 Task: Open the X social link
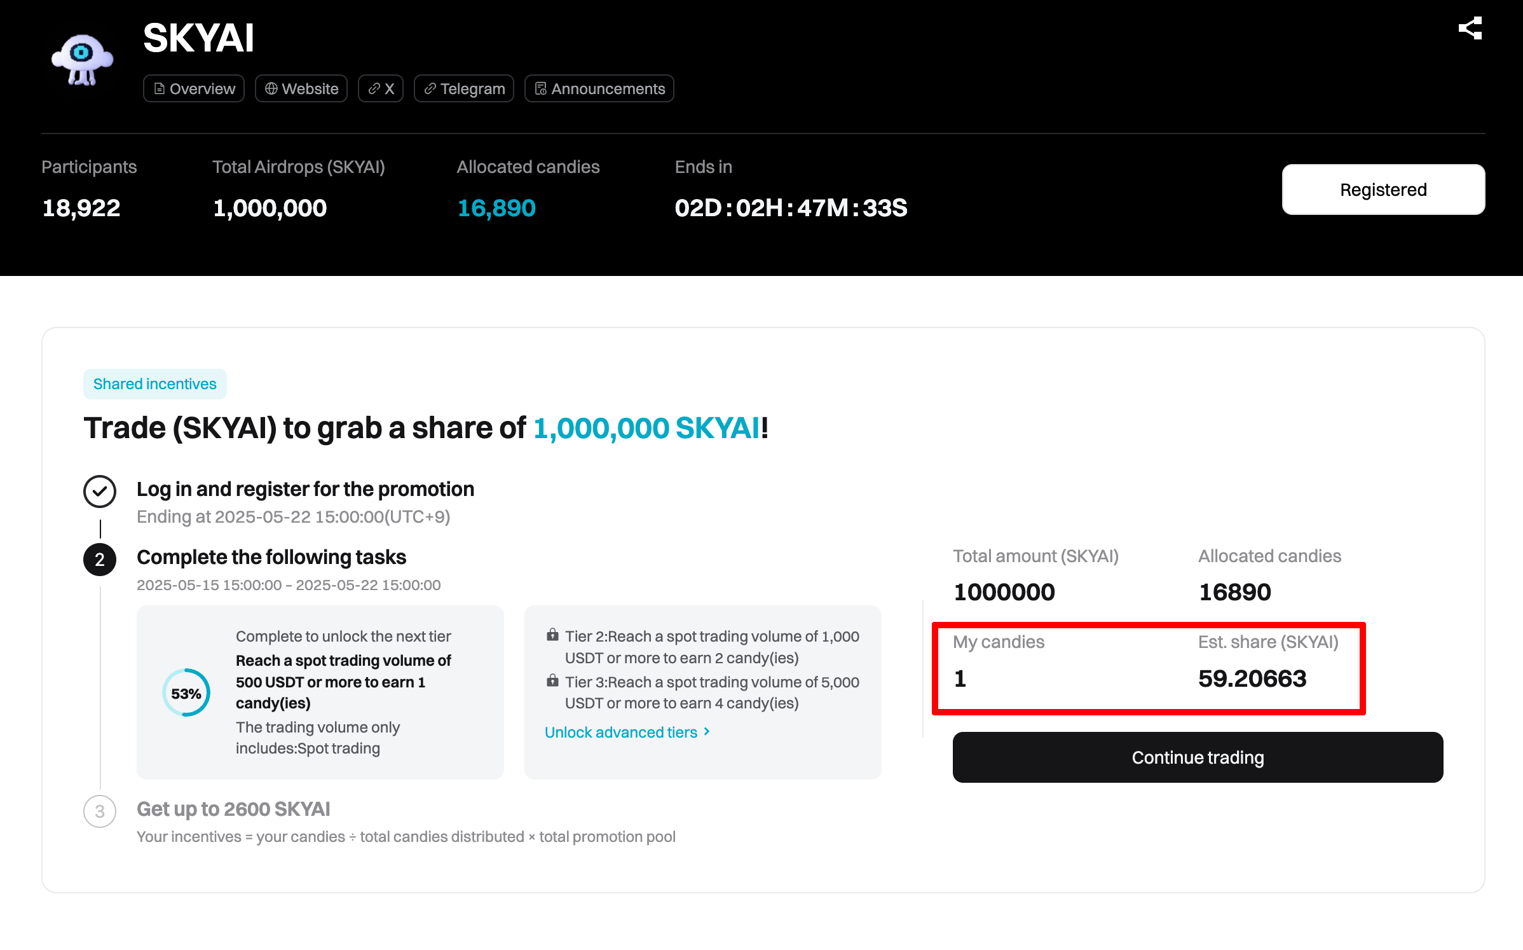point(381,88)
